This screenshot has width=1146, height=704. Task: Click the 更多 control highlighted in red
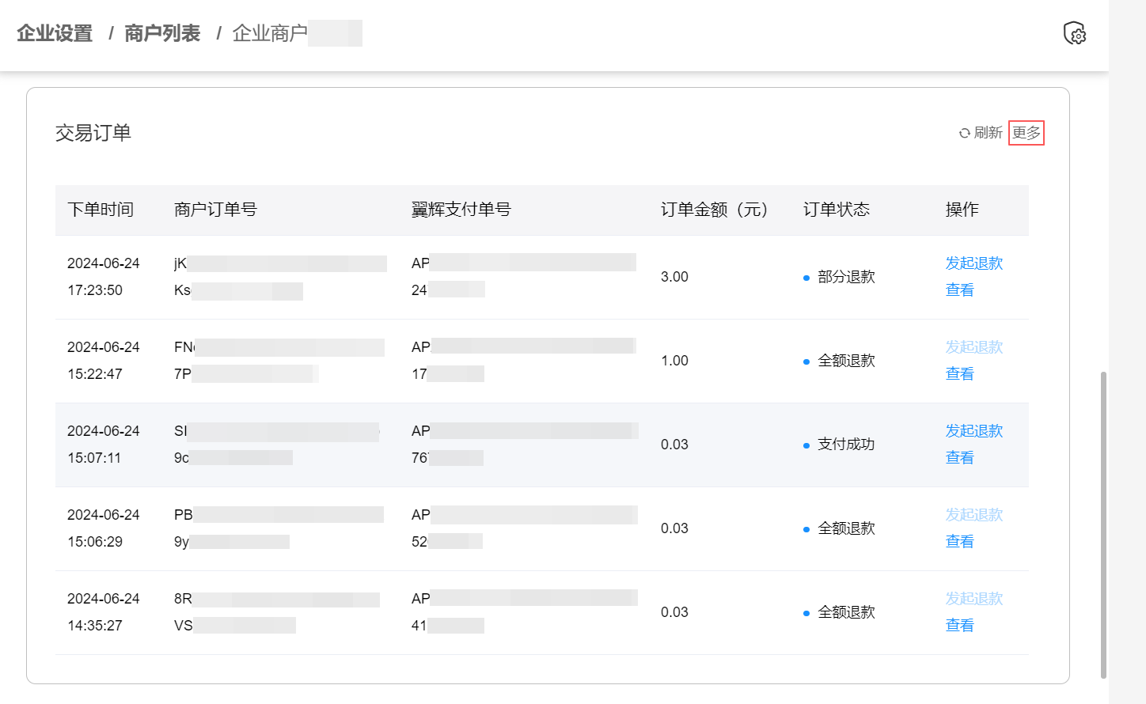point(1026,133)
